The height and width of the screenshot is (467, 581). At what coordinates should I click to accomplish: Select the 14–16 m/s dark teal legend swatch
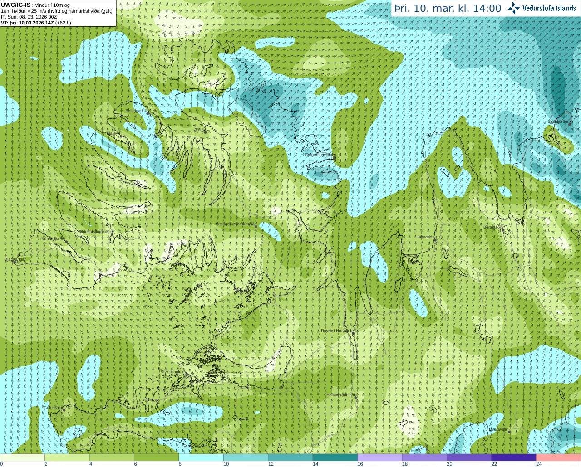pyautogui.click(x=335, y=457)
